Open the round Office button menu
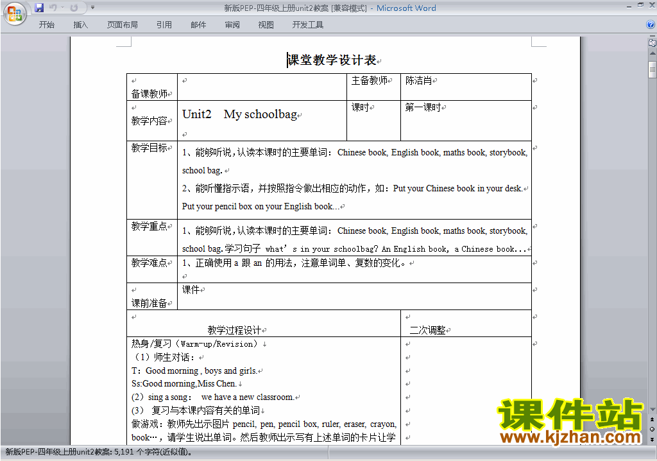The width and height of the screenshot is (657, 461). [x=15, y=14]
